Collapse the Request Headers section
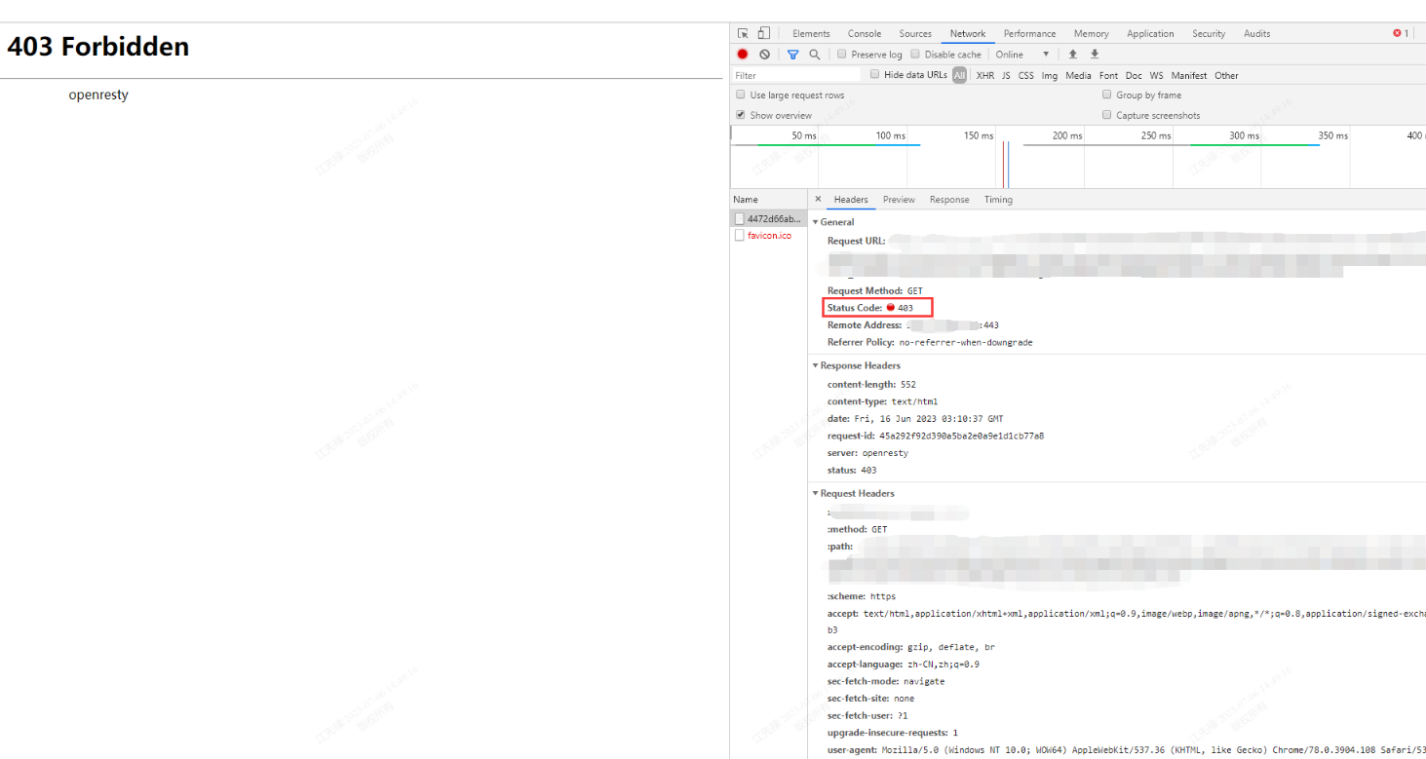This screenshot has width=1426, height=759. point(816,493)
